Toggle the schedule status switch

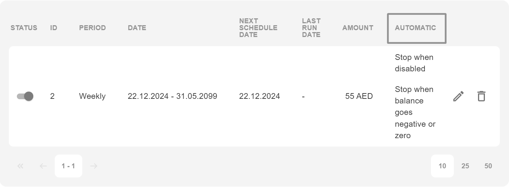tap(25, 96)
